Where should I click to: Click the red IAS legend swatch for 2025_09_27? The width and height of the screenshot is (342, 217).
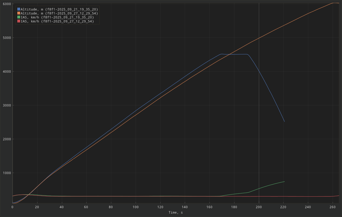click(19, 21)
